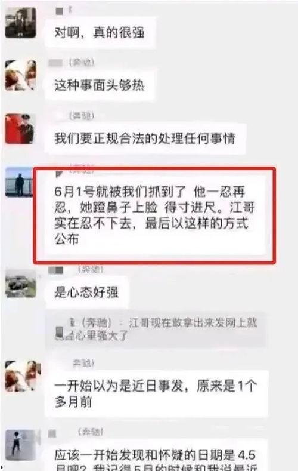Tap the sender name above '一开始以为是近日事发'
The height and width of the screenshot is (471, 298).
pos(83,363)
